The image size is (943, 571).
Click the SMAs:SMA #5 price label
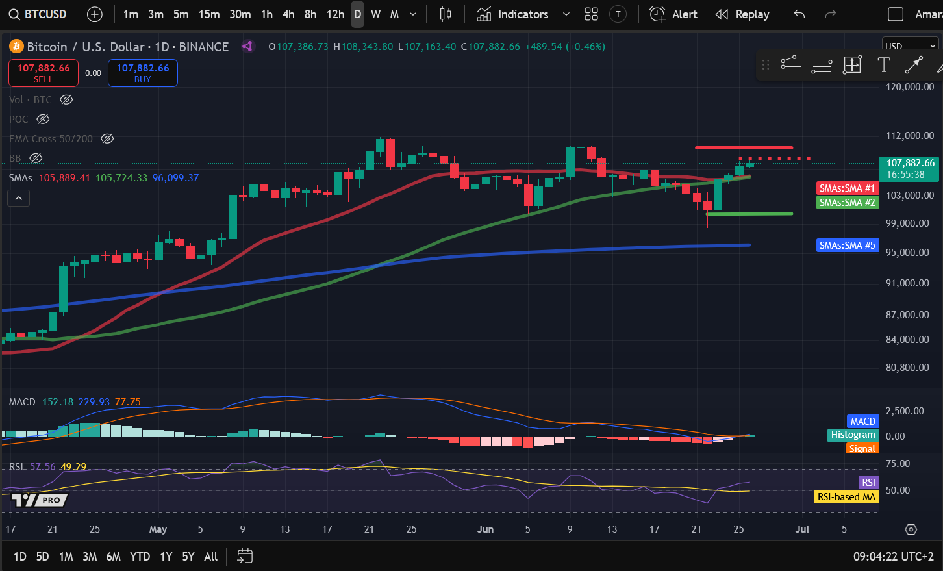[847, 245]
